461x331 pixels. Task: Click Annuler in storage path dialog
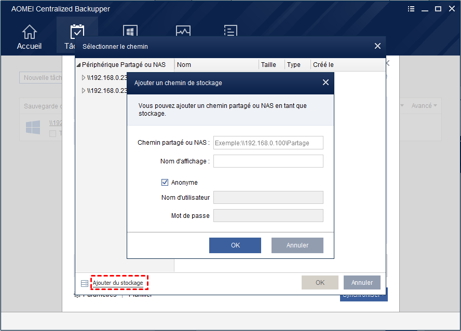297,245
